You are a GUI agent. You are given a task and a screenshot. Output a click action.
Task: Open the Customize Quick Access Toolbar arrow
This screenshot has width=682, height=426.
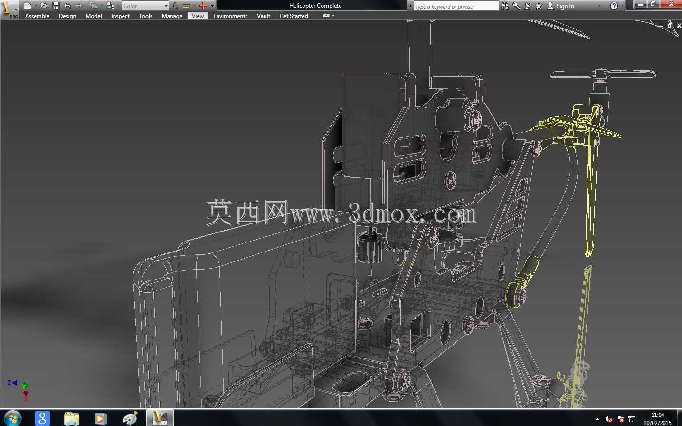(x=212, y=6)
